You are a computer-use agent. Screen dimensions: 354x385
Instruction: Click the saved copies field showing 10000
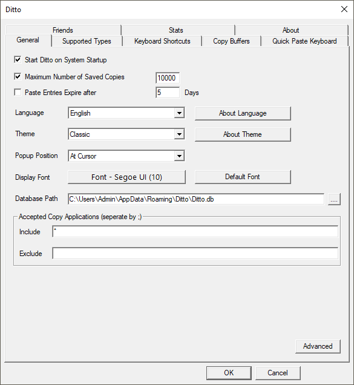point(168,78)
